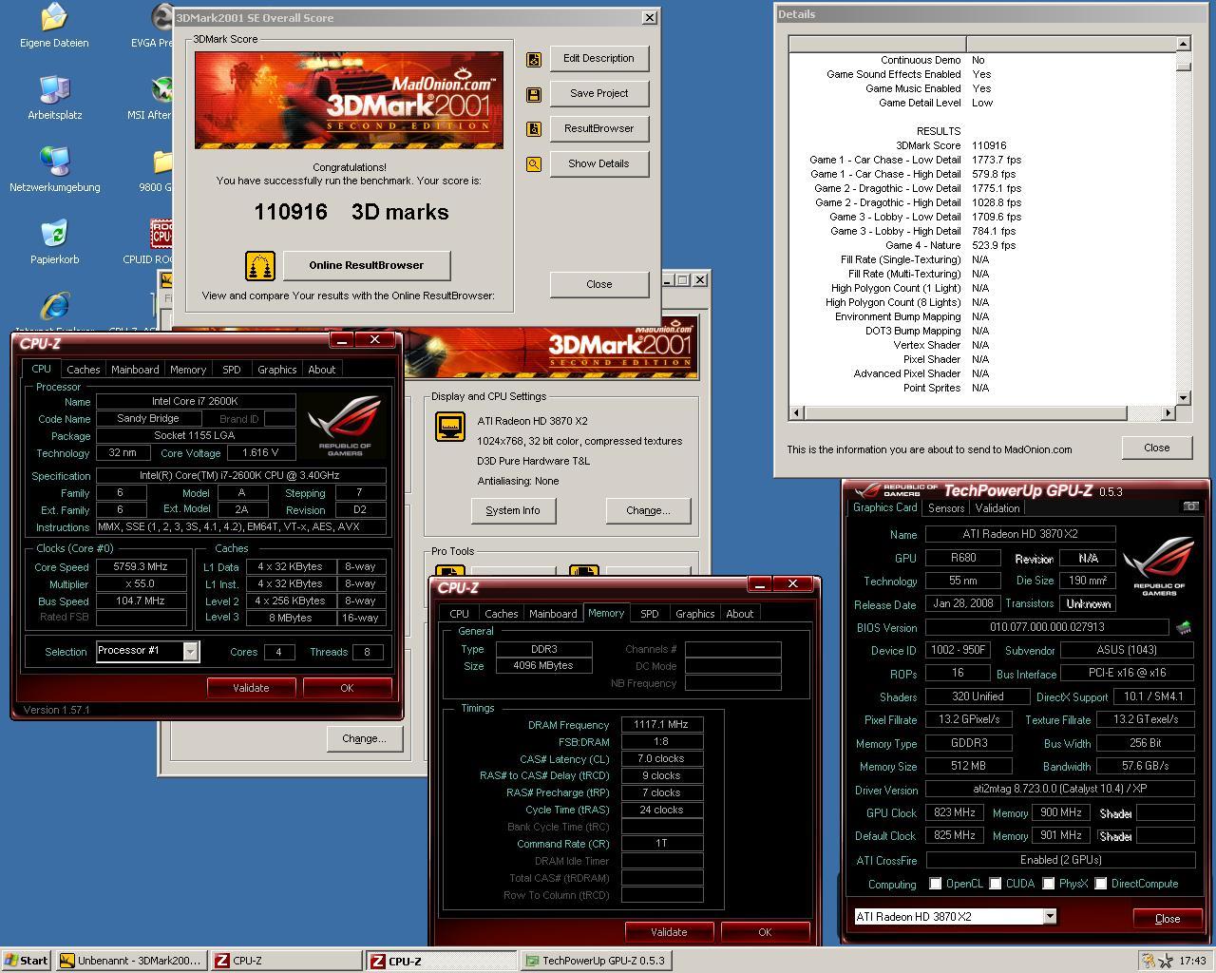Click the GPU-Z BIOS Version field
The image size is (1216, 973).
click(x=1047, y=627)
